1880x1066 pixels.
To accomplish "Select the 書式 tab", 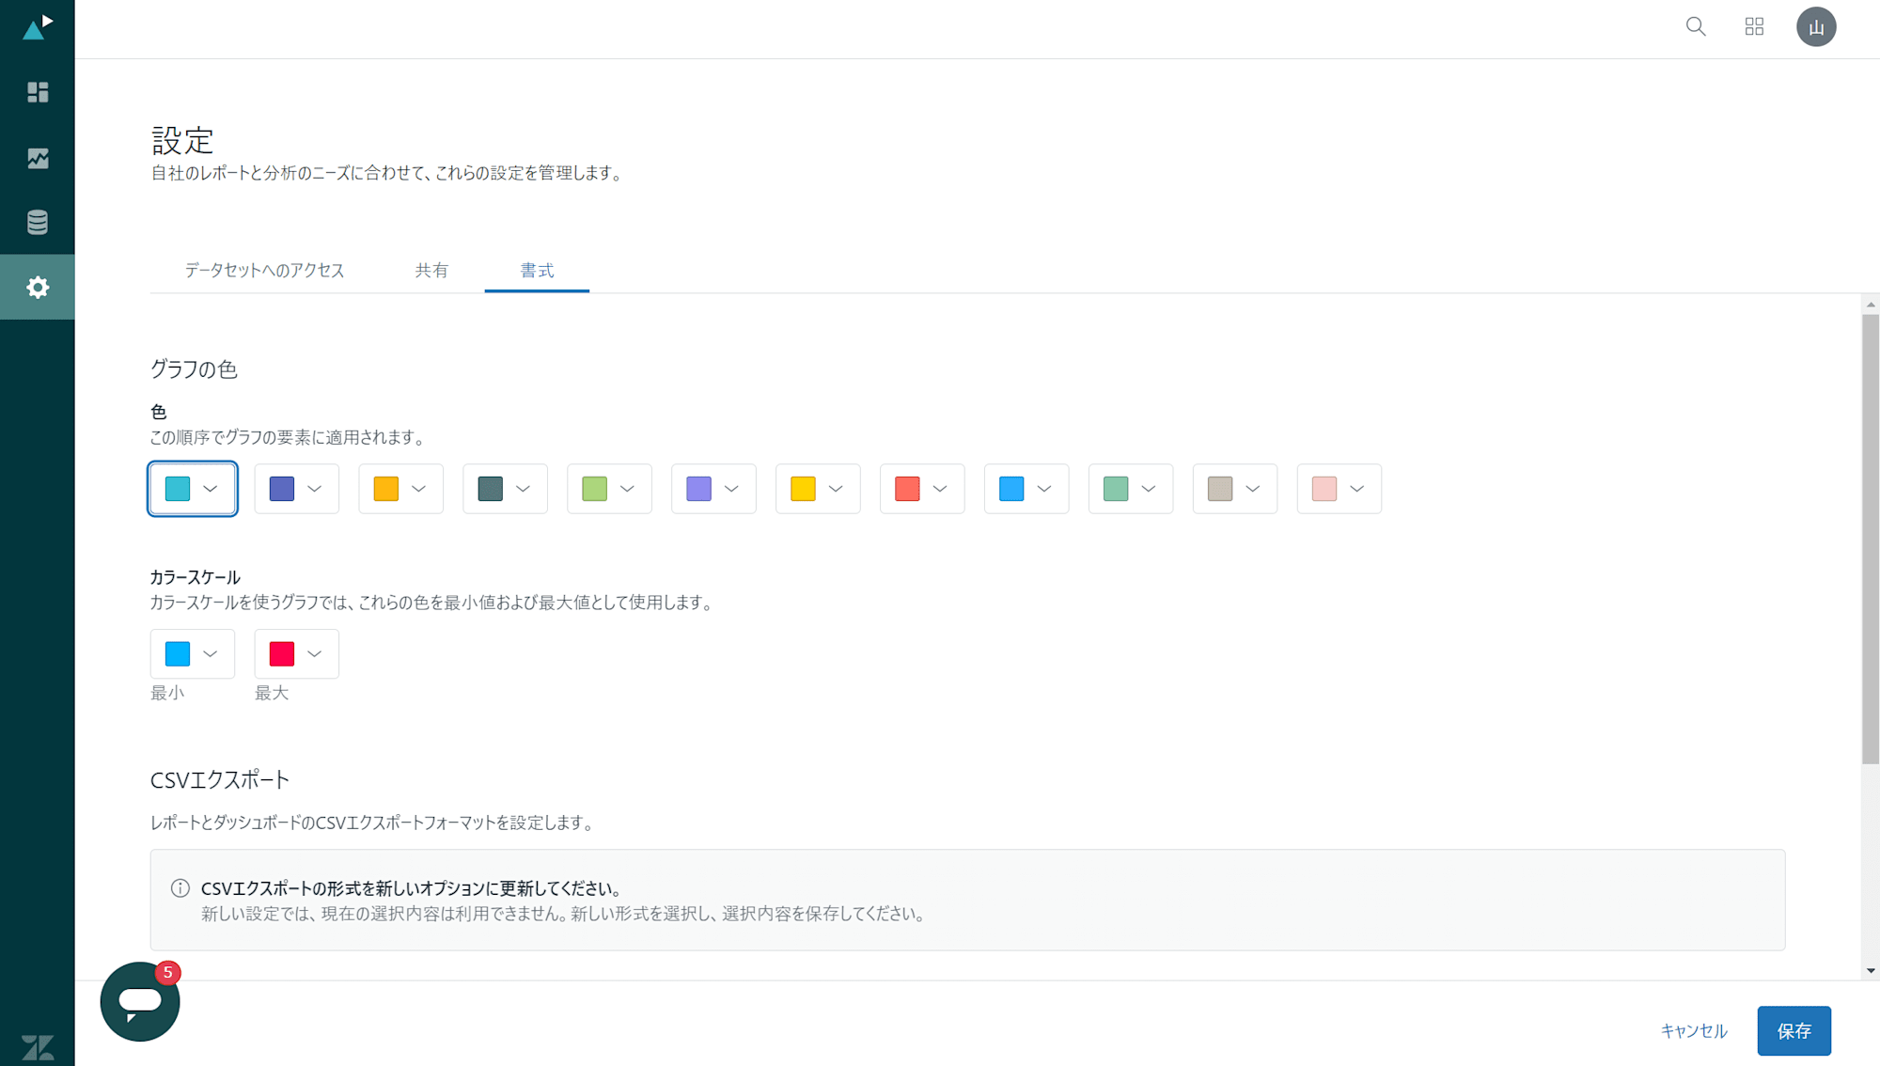I will 537,270.
